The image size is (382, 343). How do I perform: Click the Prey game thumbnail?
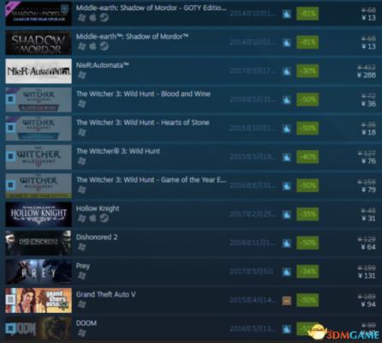click(39, 272)
